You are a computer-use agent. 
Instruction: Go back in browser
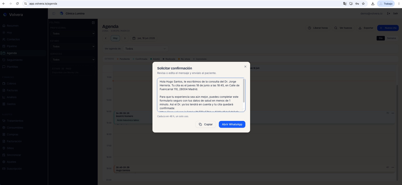pyautogui.click(x=3, y=4)
